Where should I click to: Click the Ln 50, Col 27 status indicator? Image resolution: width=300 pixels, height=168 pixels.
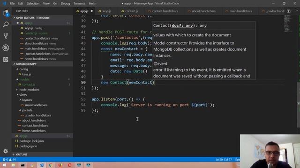pos(224,160)
